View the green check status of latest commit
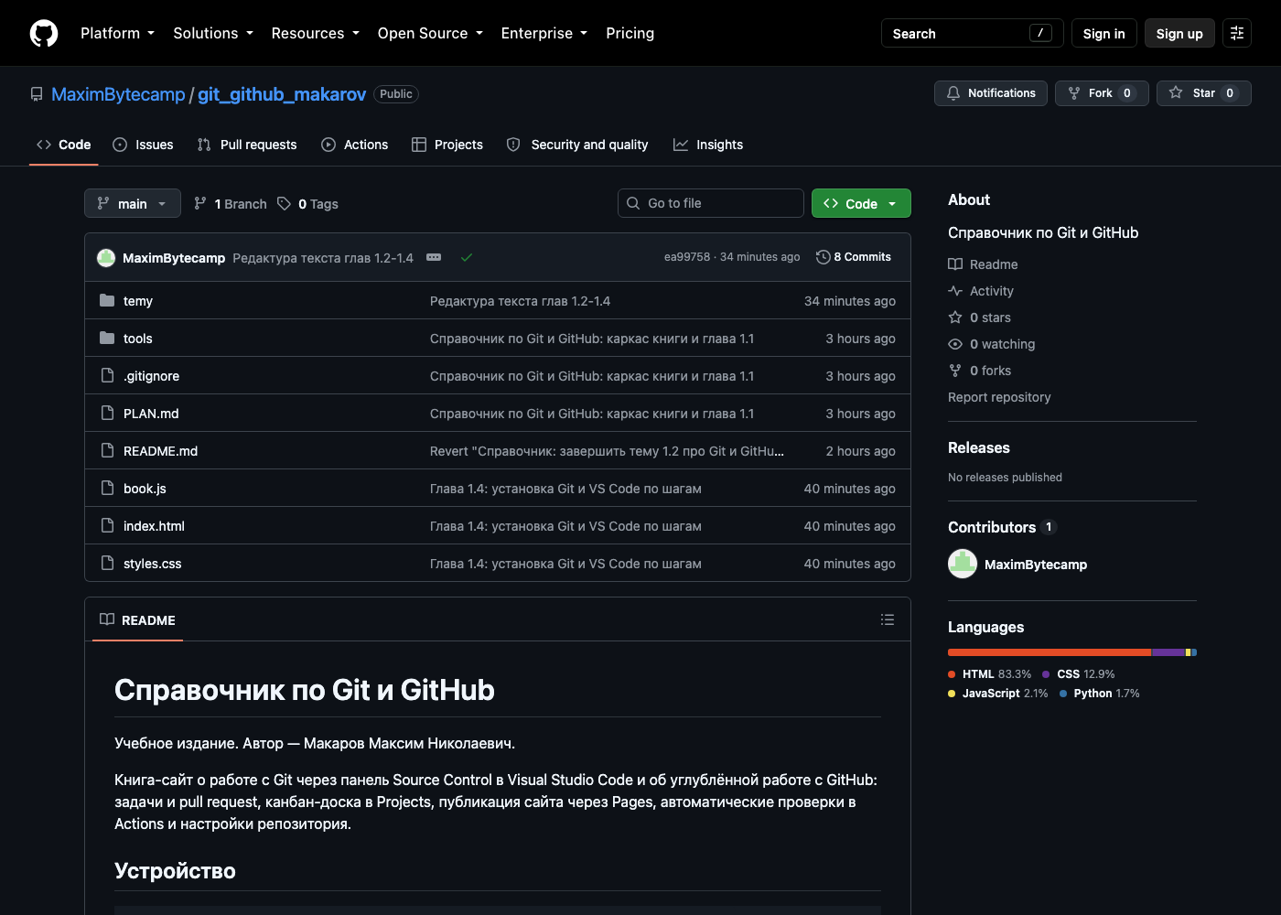 click(x=467, y=258)
